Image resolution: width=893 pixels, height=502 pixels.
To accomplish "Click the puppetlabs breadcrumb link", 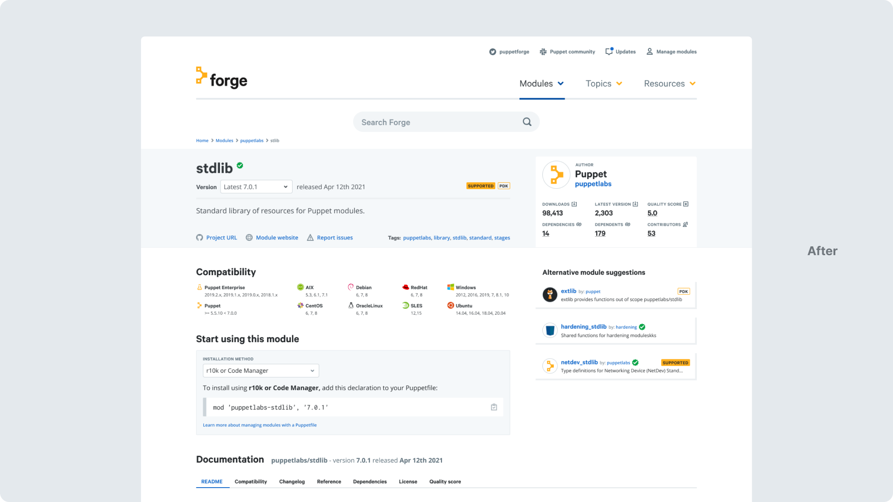I will click(x=252, y=140).
